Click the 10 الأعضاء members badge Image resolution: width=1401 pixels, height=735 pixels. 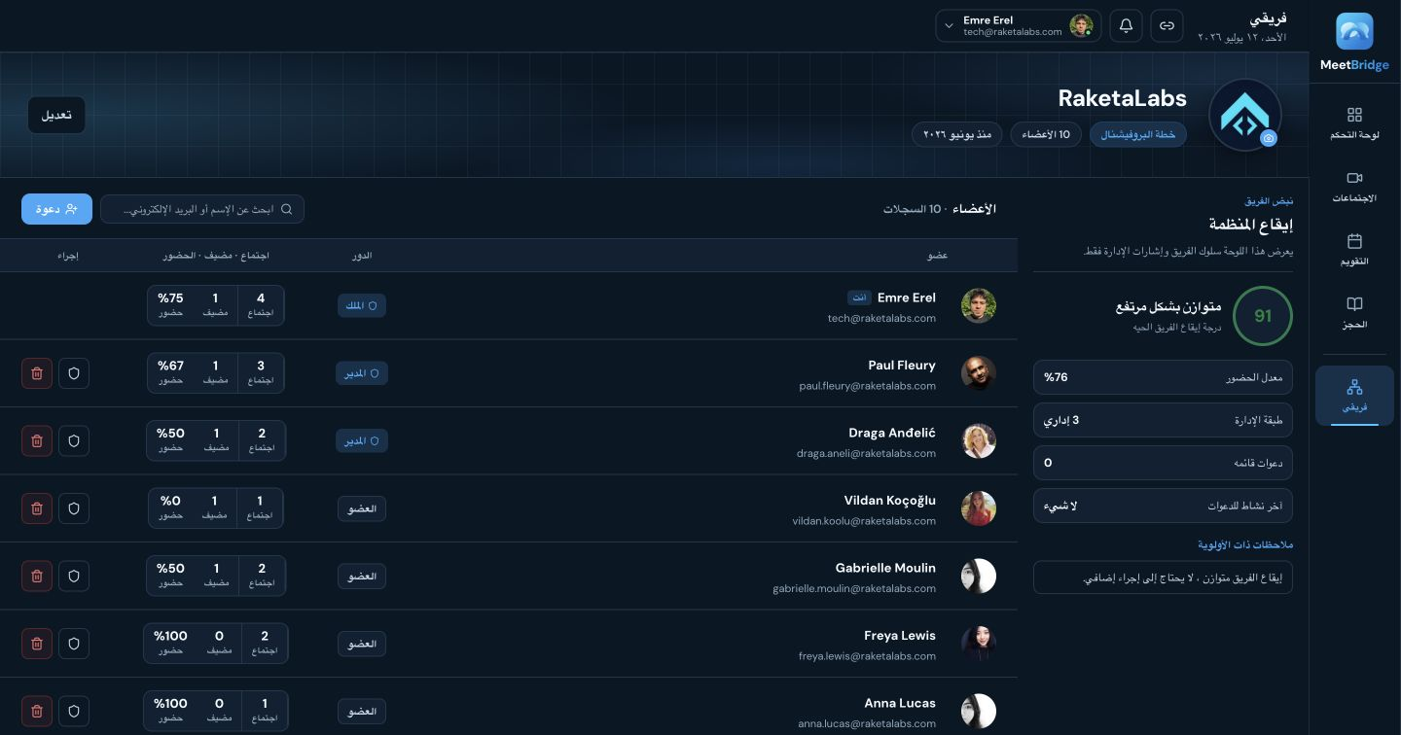click(x=1046, y=134)
